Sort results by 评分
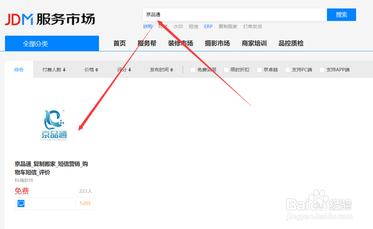Image resolution: width=373 pixels, height=229 pixels. coord(124,70)
